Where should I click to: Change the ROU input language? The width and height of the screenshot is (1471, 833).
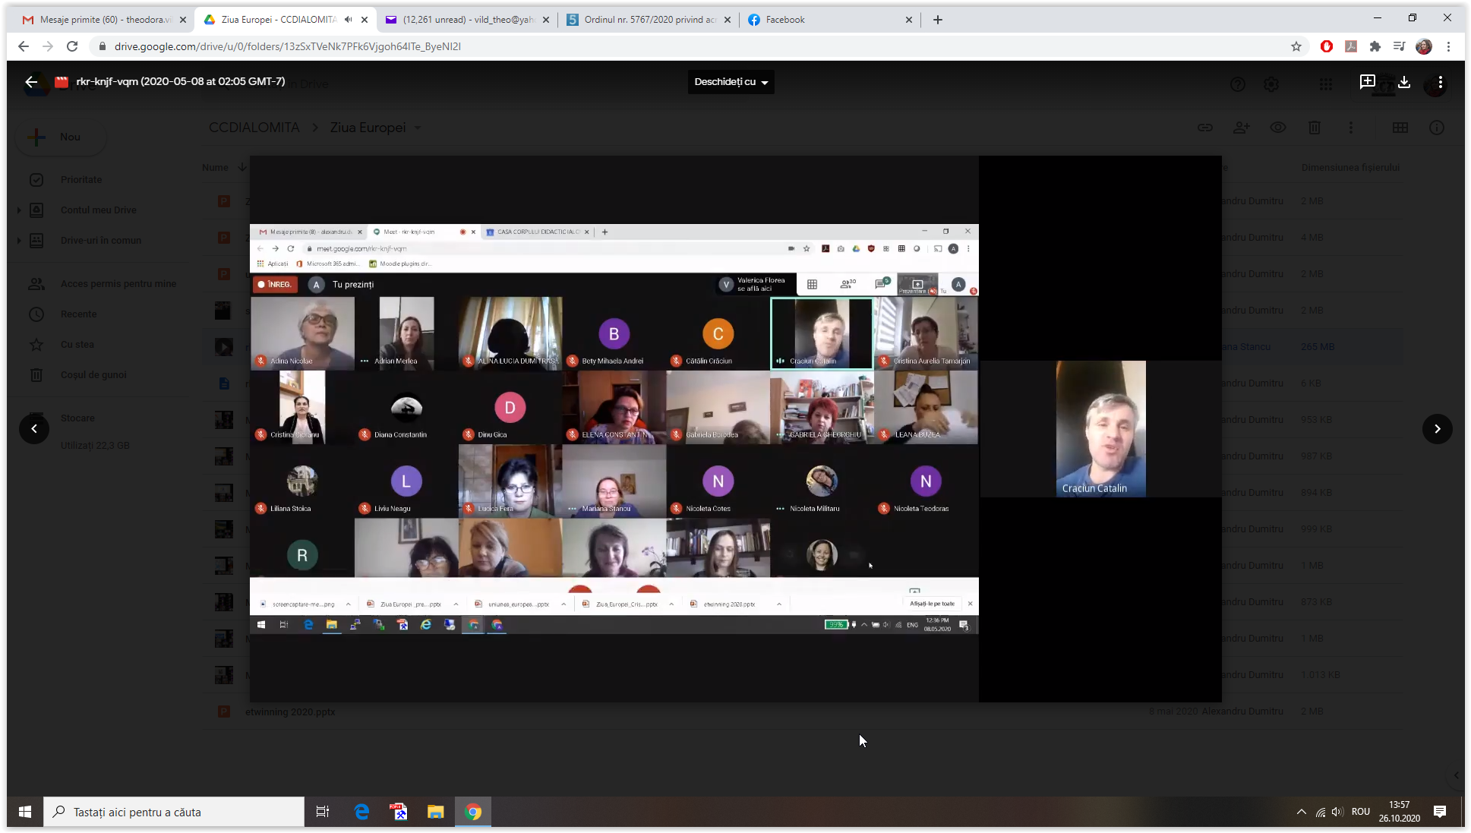pyautogui.click(x=1361, y=812)
